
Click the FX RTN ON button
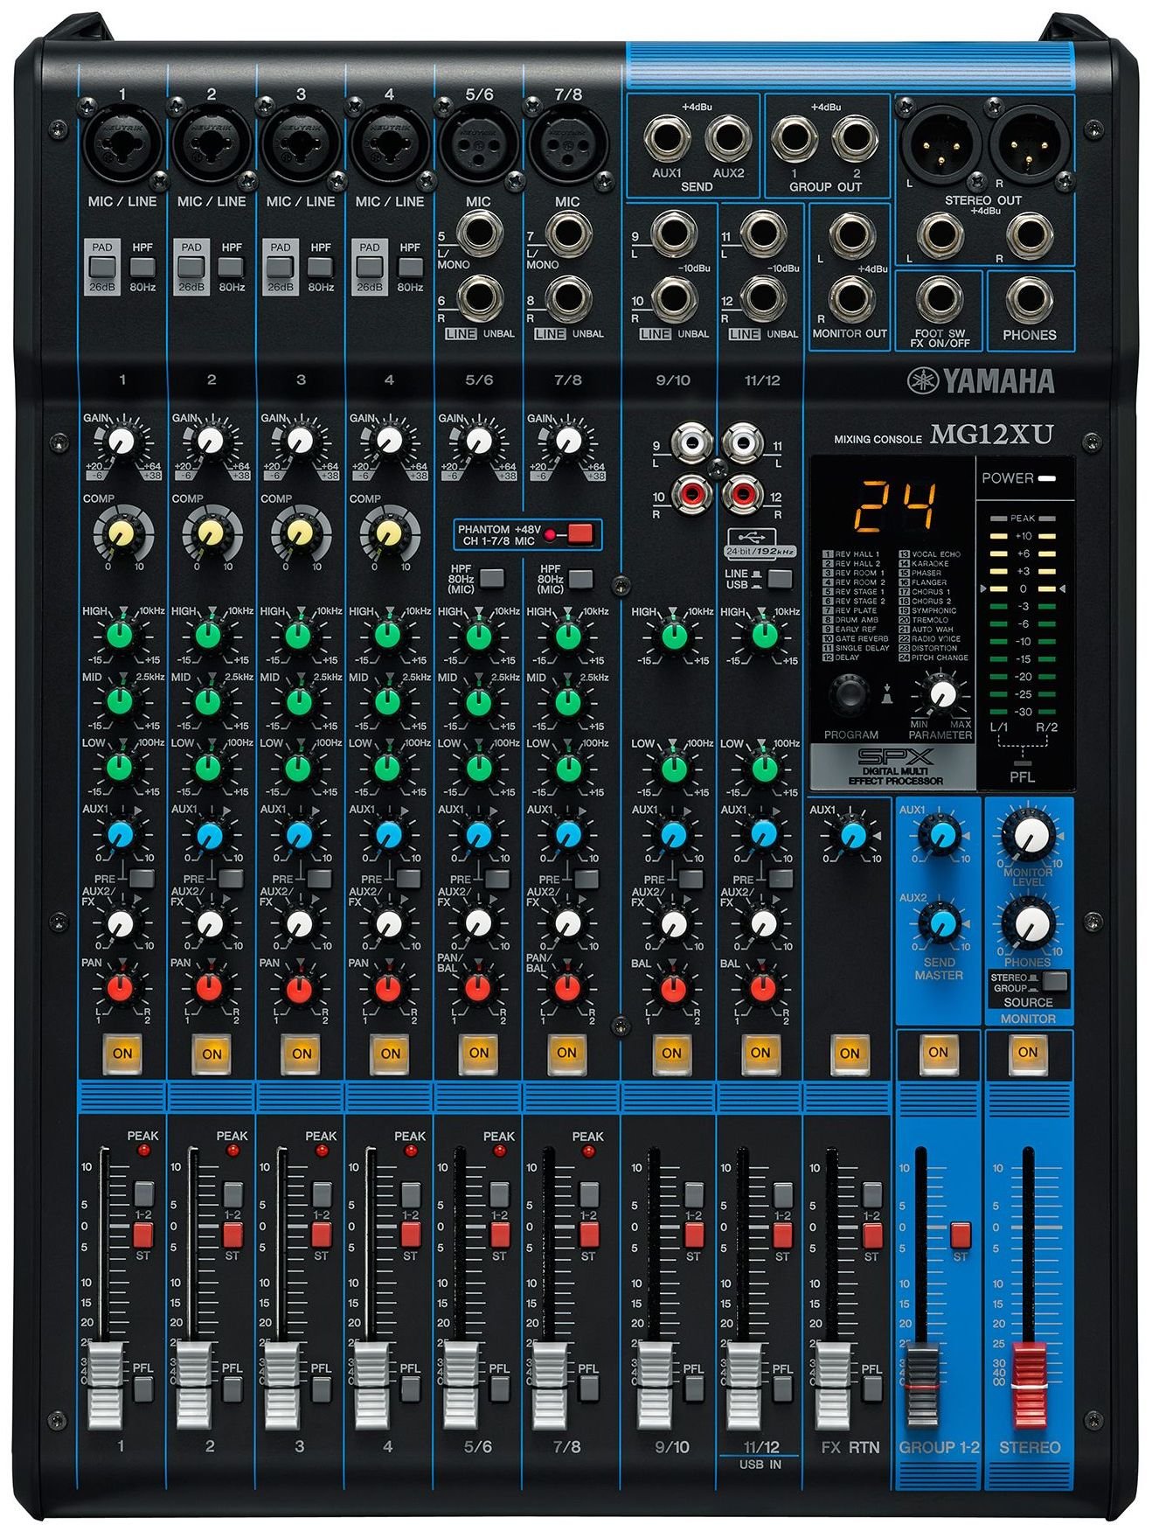click(849, 1053)
